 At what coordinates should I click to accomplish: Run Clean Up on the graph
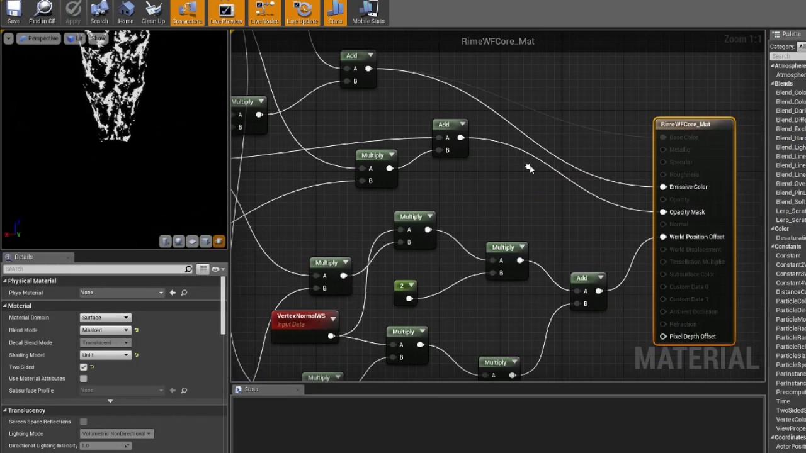pyautogui.click(x=153, y=13)
